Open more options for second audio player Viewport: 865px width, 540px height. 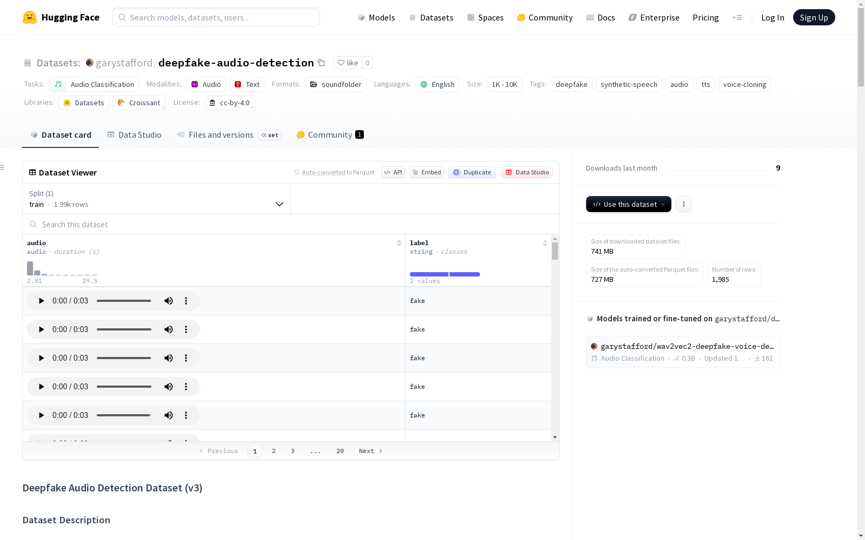[x=186, y=329]
